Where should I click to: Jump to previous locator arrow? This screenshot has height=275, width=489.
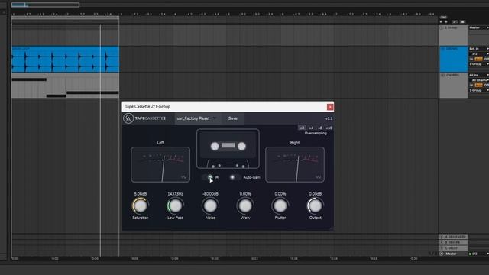click(x=441, y=22)
